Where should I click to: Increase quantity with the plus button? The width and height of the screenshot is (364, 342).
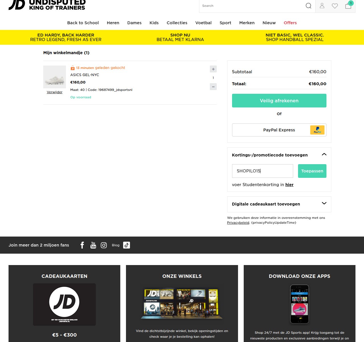[213, 69]
